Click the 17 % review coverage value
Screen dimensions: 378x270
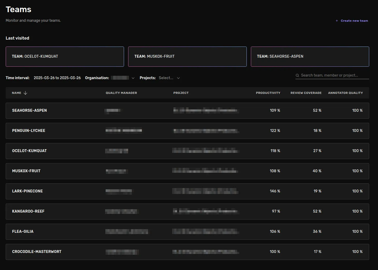318,252
